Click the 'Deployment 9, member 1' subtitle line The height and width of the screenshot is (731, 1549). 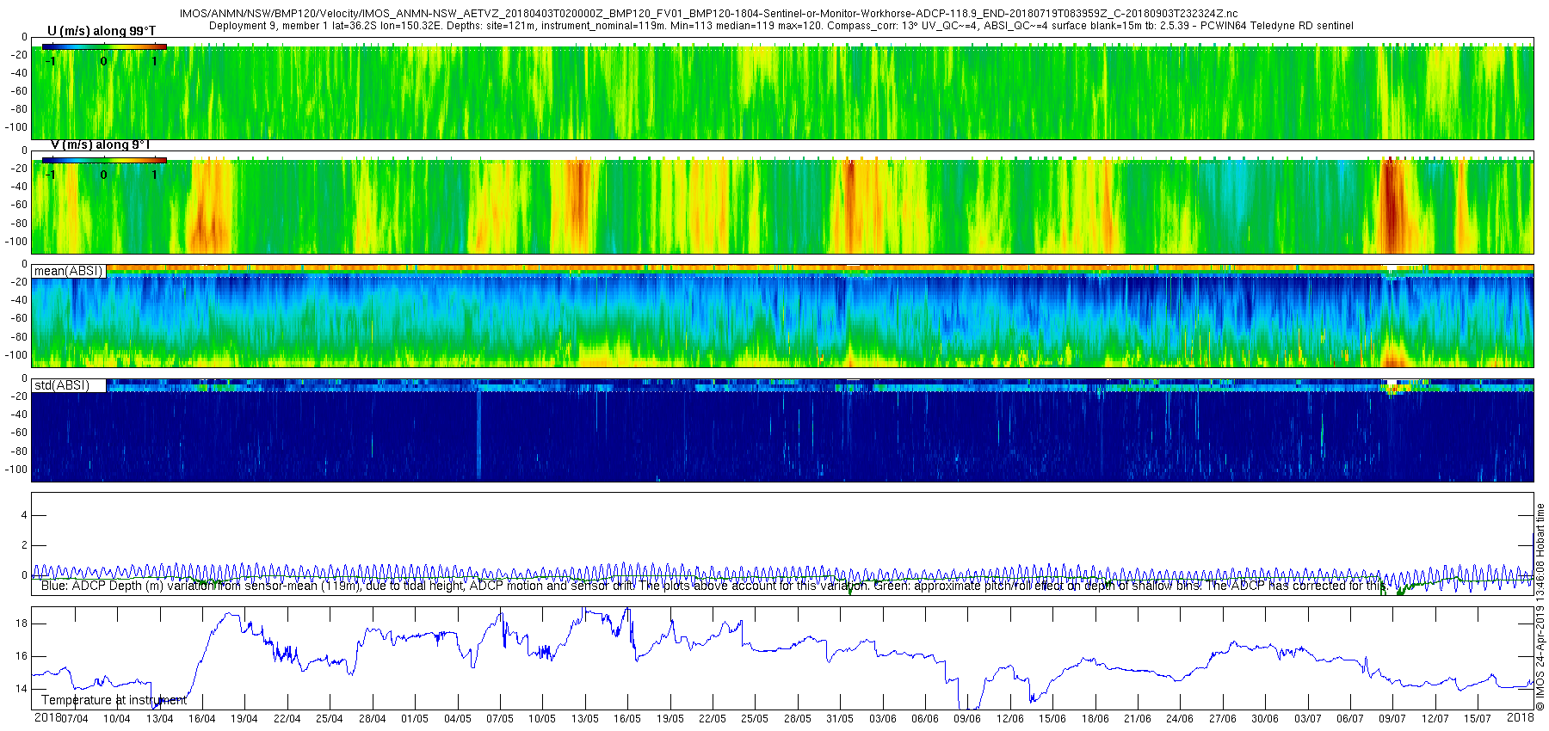tap(781, 26)
